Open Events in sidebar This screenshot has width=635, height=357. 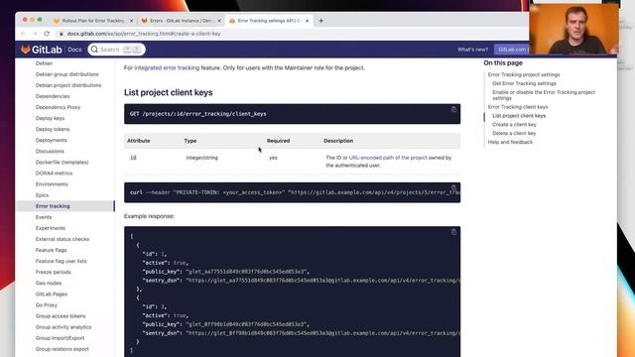pyautogui.click(x=44, y=217)
